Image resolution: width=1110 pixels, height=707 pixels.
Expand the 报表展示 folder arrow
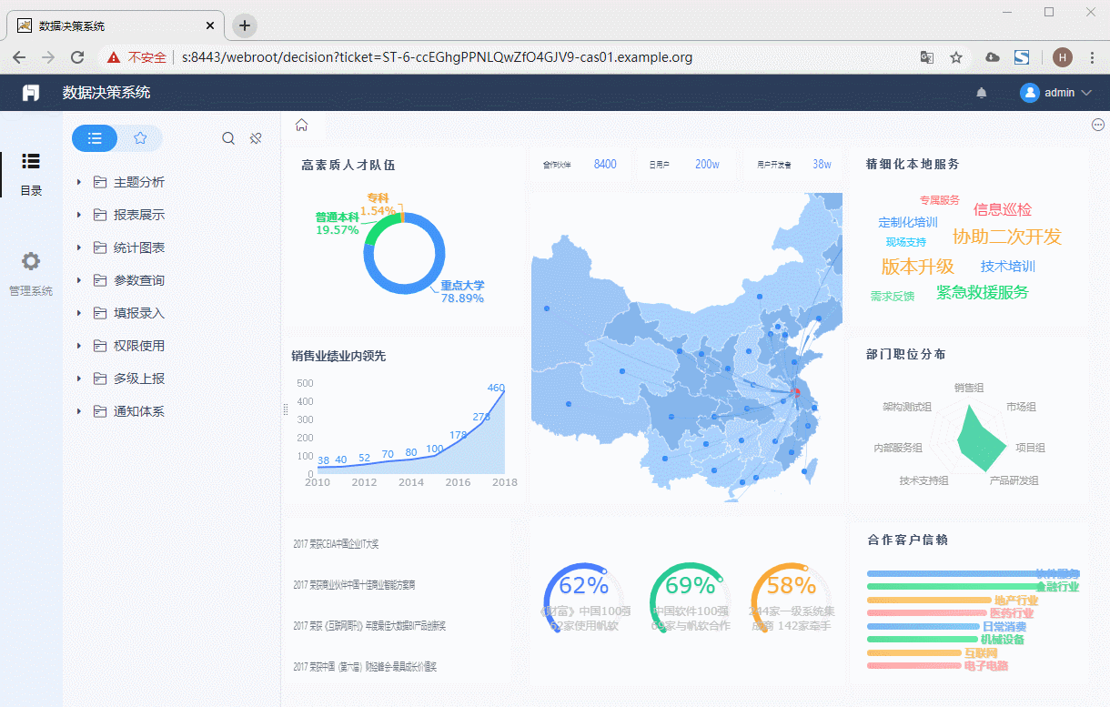click(79, 215)
